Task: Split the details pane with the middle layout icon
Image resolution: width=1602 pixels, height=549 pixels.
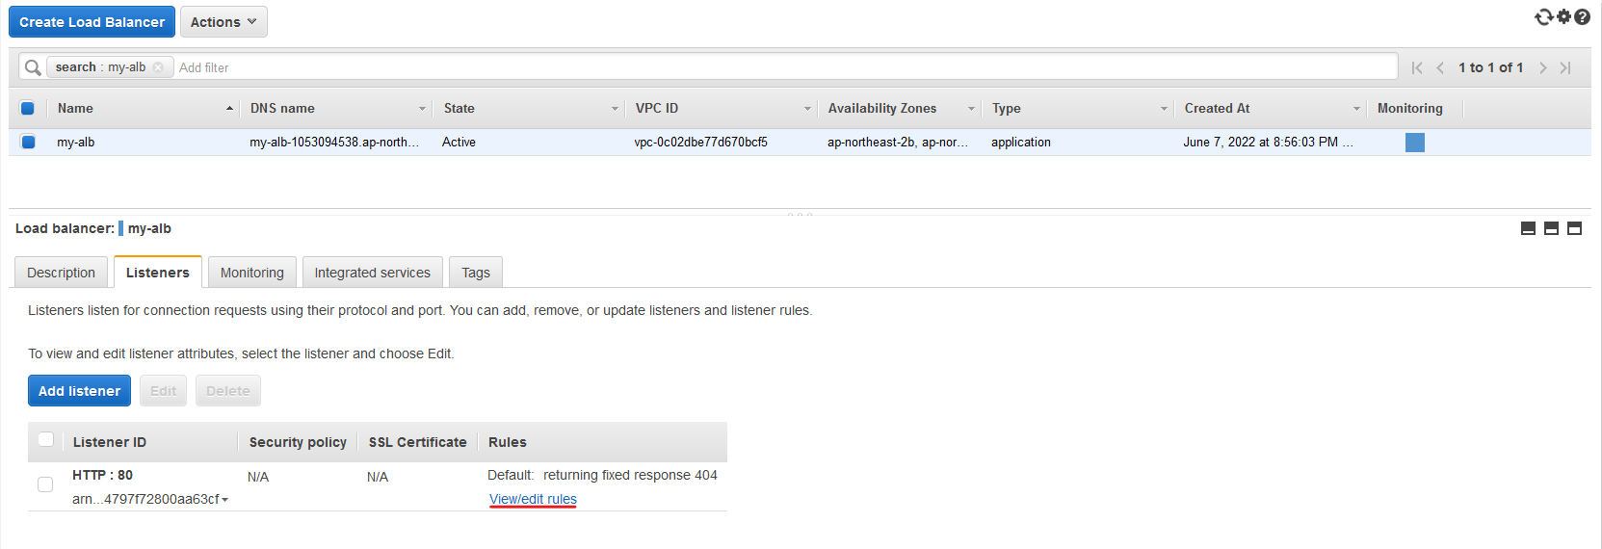Action: point(1551,228)
